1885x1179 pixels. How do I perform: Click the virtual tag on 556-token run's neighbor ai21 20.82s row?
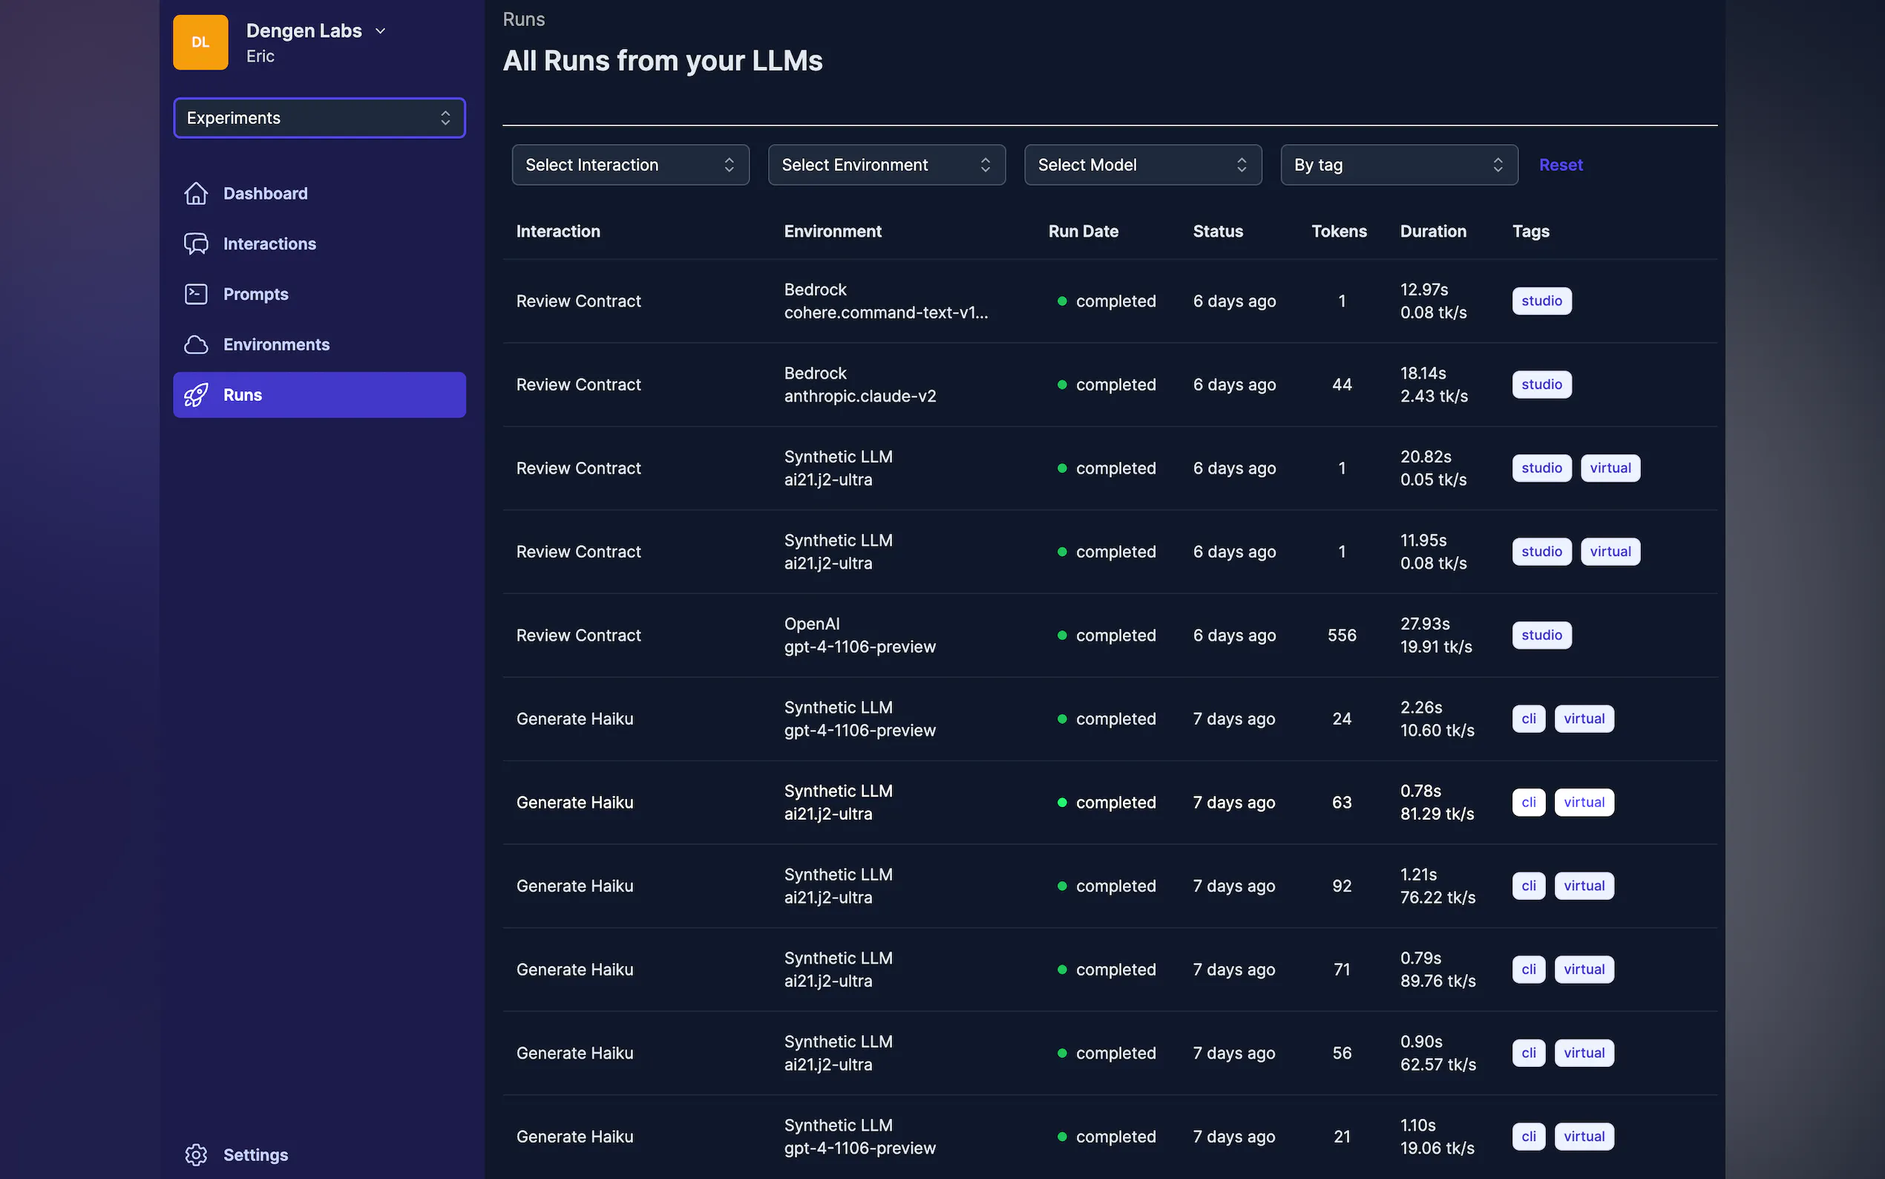coord(1609,468)
